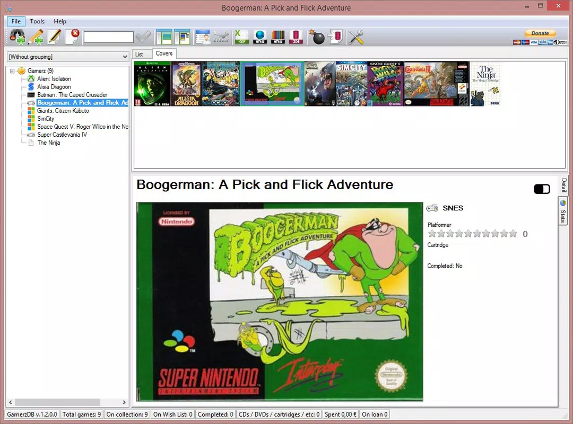The image size is (573, 424).
Task: Click the pencil edit game icon
Action: pyautogui.click(x=54, y=37)
